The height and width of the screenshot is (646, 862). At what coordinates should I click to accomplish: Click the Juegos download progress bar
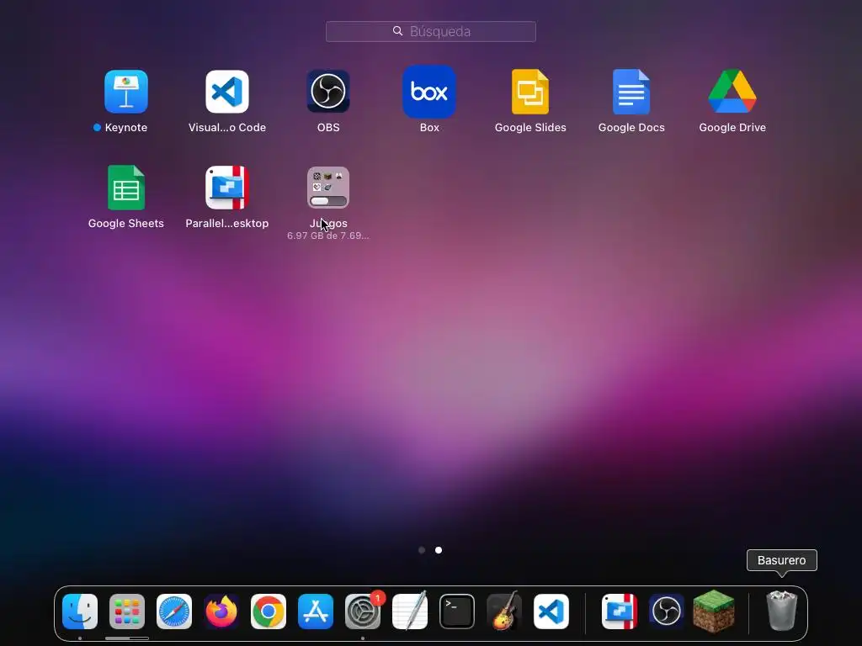pyautogui.click(x=328, y=201)
